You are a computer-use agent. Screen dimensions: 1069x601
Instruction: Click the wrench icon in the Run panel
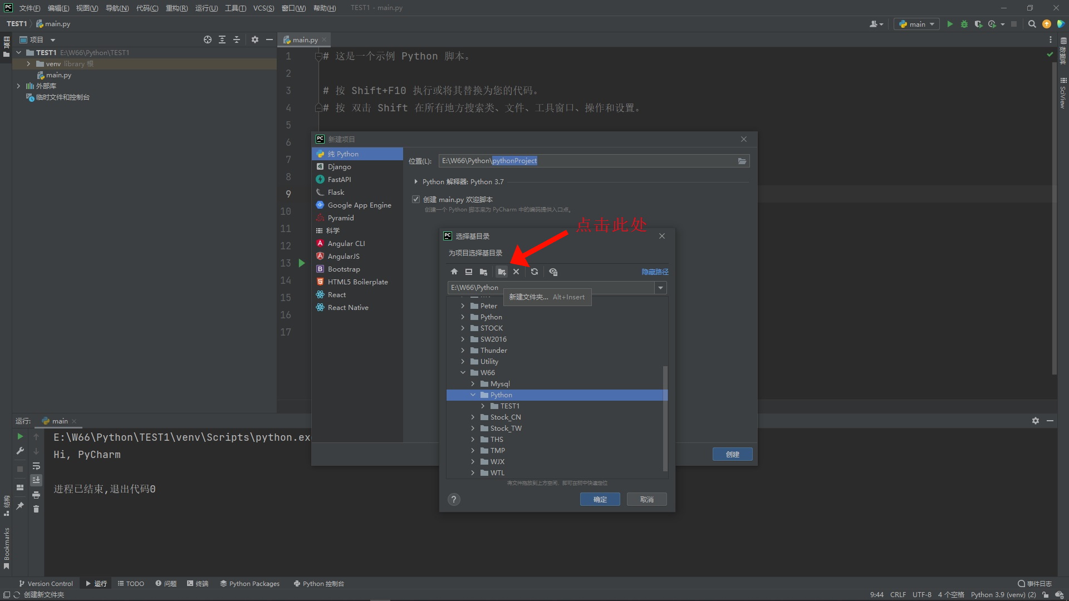(x=20, y=451)
